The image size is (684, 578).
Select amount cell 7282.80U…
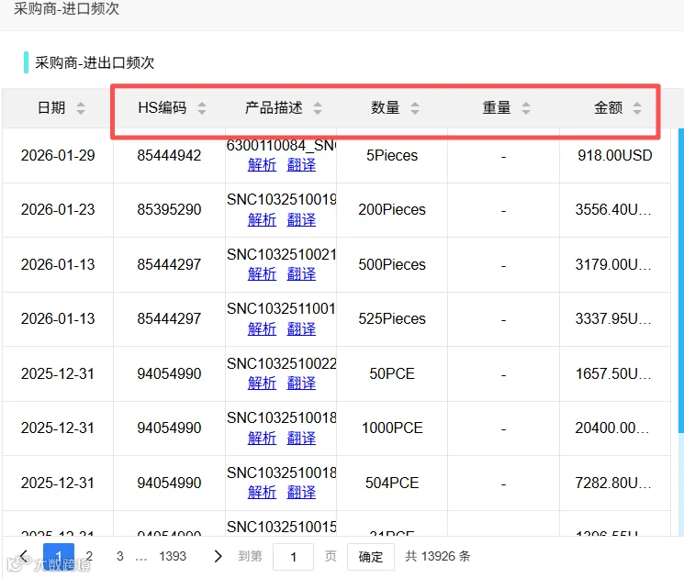click(613, 483)
